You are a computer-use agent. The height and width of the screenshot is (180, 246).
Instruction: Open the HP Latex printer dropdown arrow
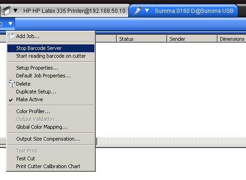pyautogui.click(x=16, y=11)
